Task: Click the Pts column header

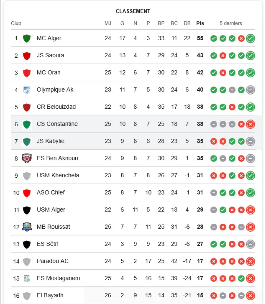Action: click(x=200, y=23)
